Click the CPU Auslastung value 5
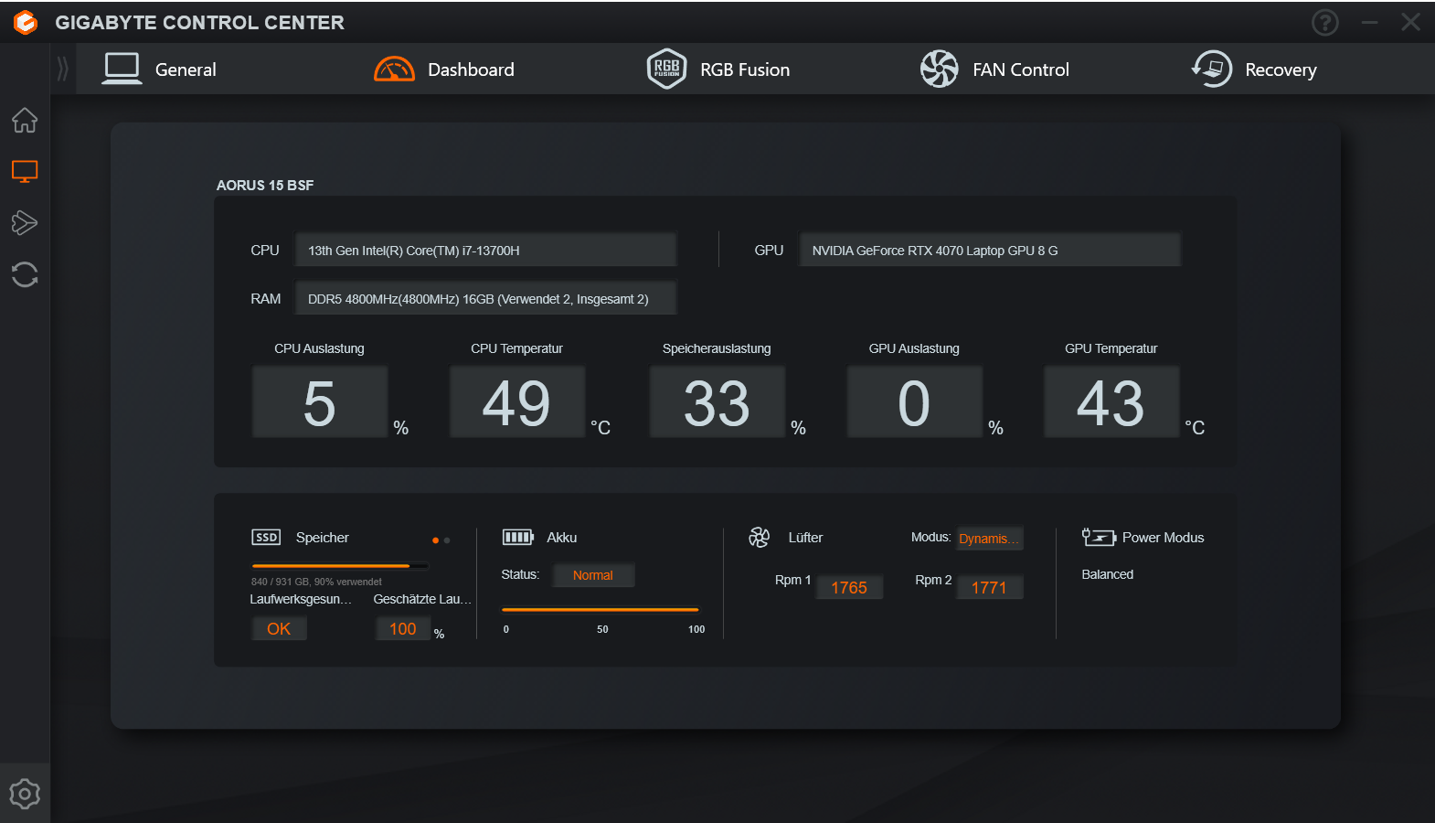 click(x=320, y=402)
